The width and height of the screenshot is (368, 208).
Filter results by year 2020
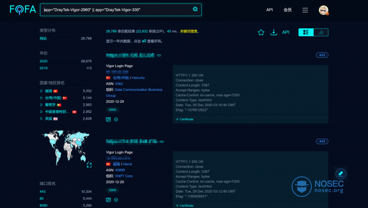[x=43, y=61]
